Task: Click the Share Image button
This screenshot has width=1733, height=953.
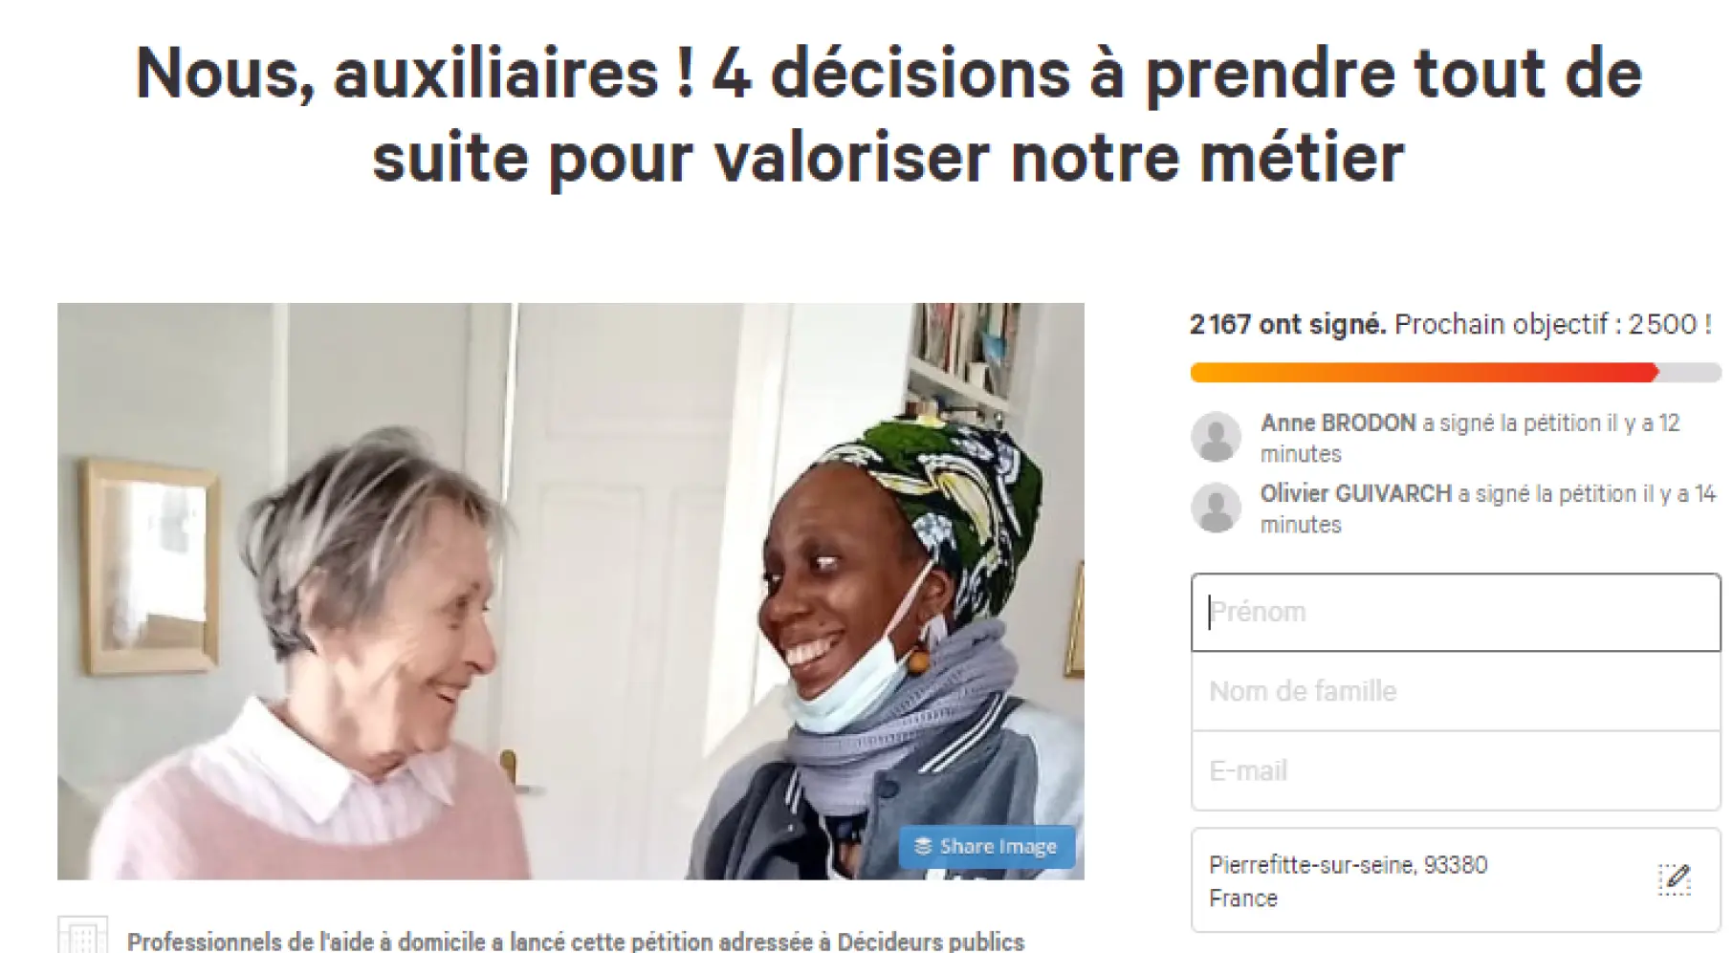Action: [986, 847]
